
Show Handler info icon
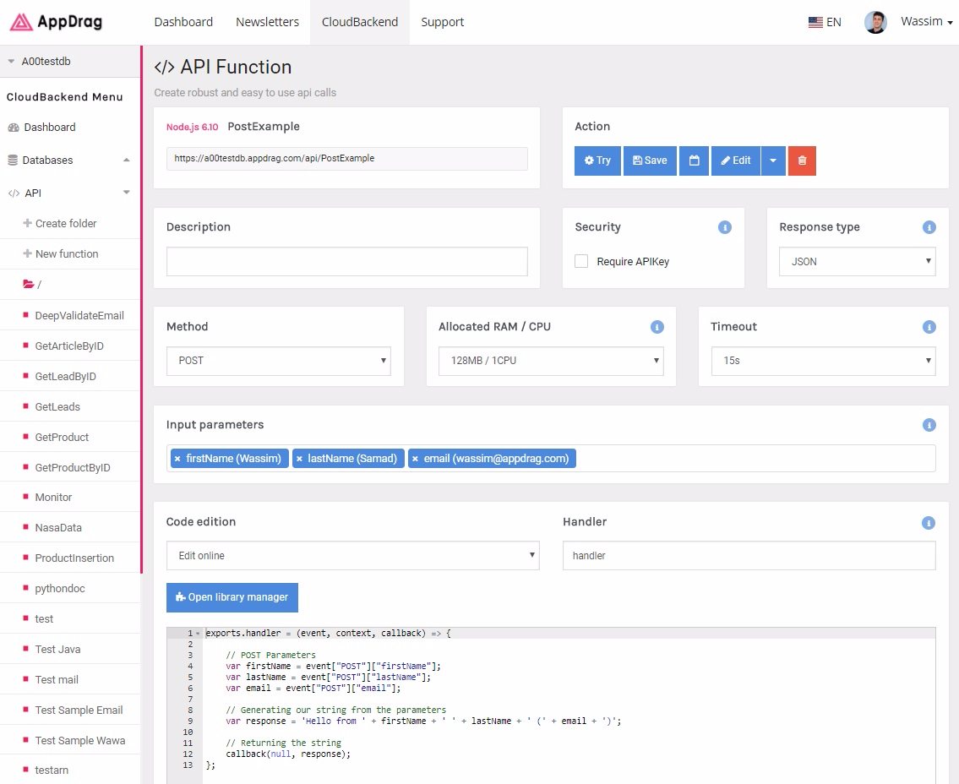pyautogui.click(x=929, y=523)
